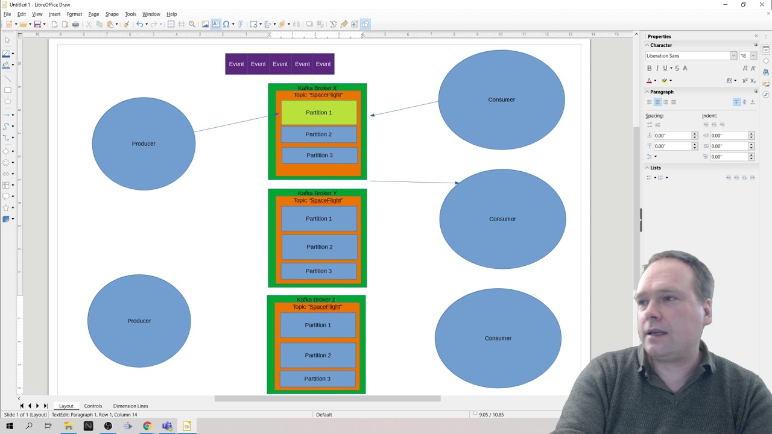The image size is (772, 434).
Task: Select the Connectors tool
Action: (x=6, y=137)
